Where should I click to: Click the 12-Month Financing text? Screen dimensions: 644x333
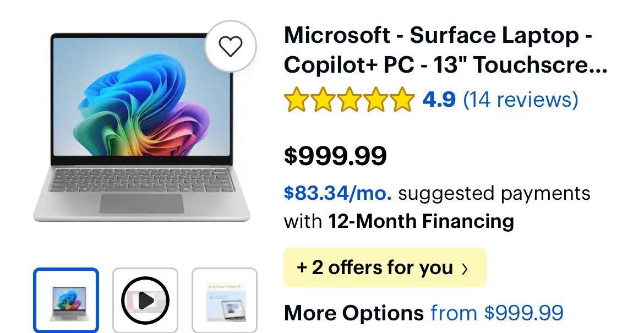(421, 221)
